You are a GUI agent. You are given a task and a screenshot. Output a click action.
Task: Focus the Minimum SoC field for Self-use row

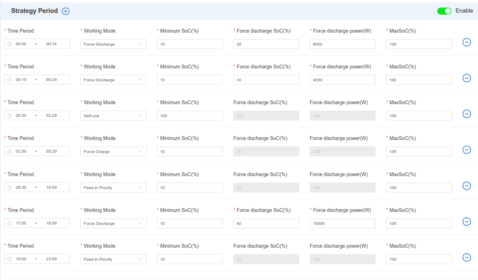(x=190, y=116)
